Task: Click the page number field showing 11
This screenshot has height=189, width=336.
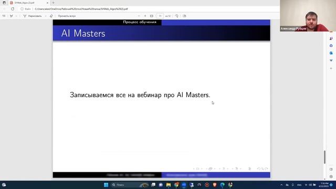Action: 160,16
